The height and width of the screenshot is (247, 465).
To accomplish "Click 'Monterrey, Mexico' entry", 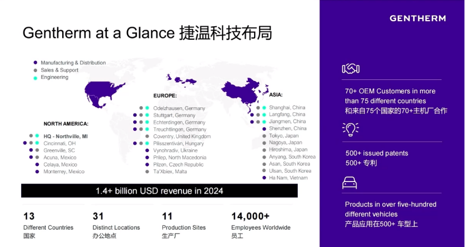I will click(64, 172).
